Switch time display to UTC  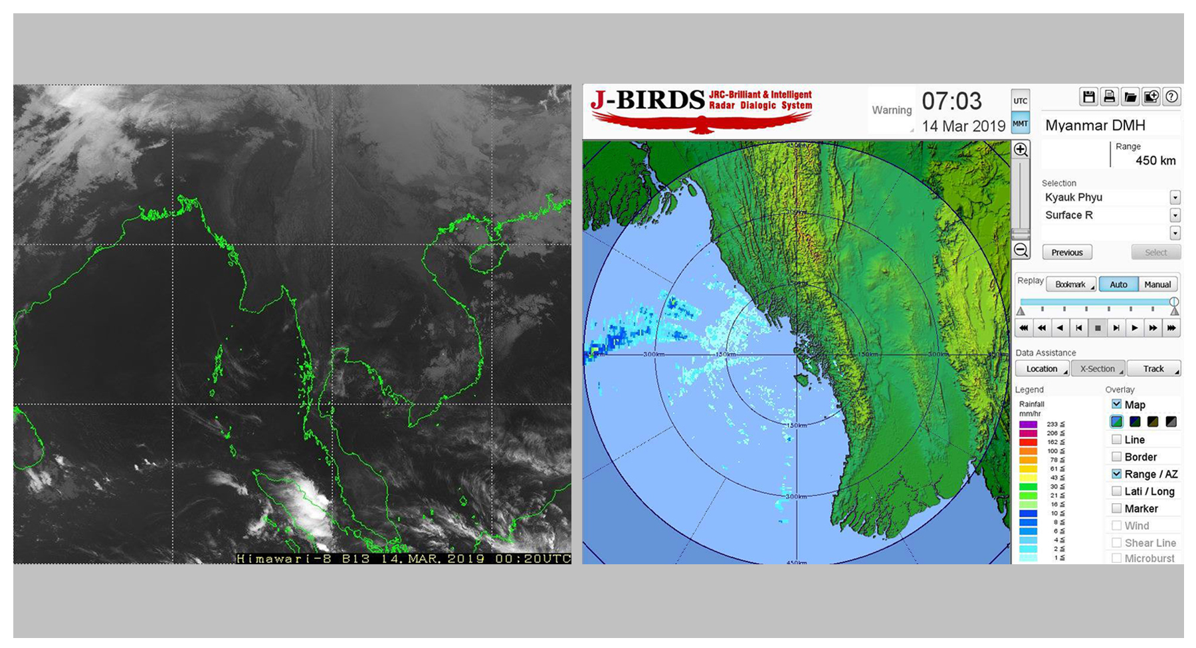pyautogui.click(x=1020, y=101)
